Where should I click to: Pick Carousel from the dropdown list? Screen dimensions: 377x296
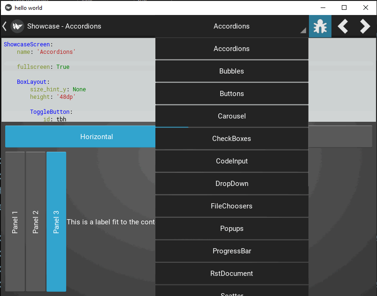point(232,116)
